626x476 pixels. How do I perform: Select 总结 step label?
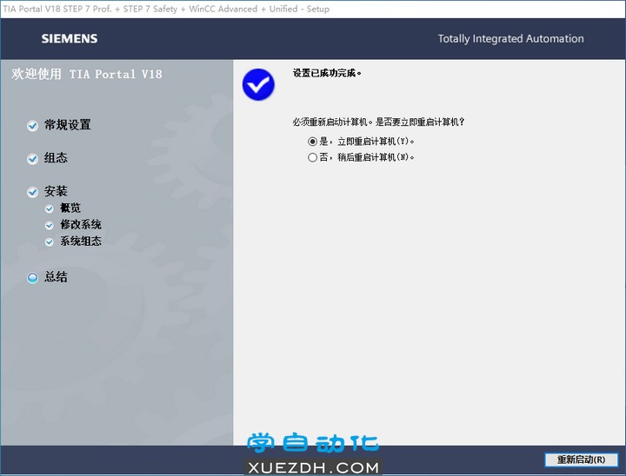[56, 277]
